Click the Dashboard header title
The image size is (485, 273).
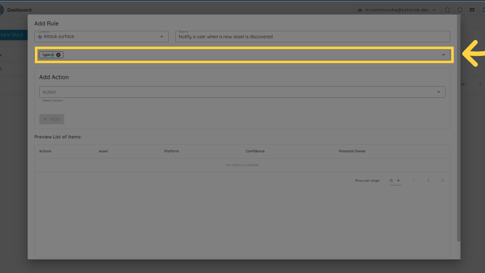(x=19, y=10)
